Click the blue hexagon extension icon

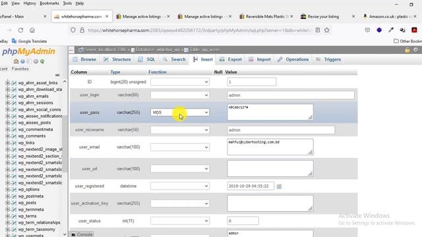click(379, 30)
